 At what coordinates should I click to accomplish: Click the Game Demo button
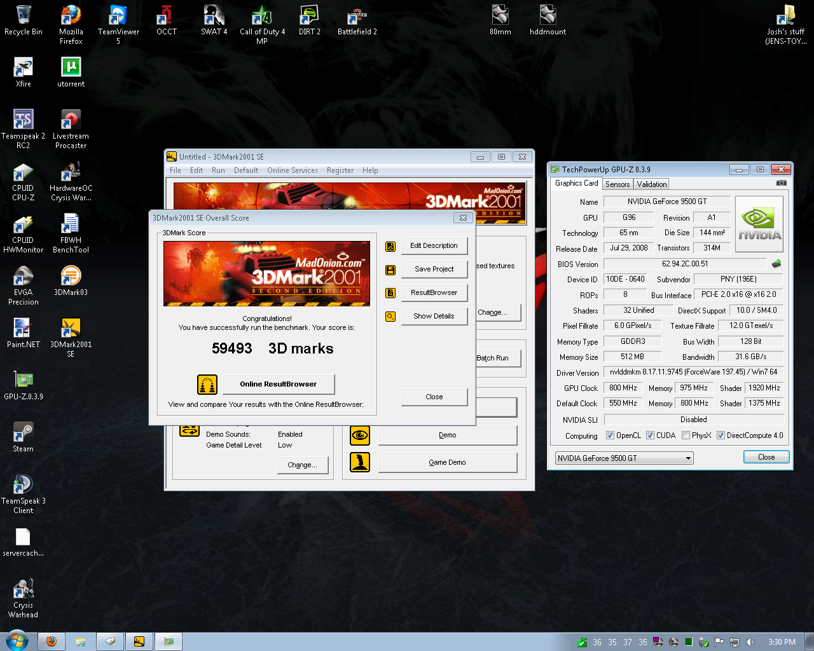click(x=448, y=462)
